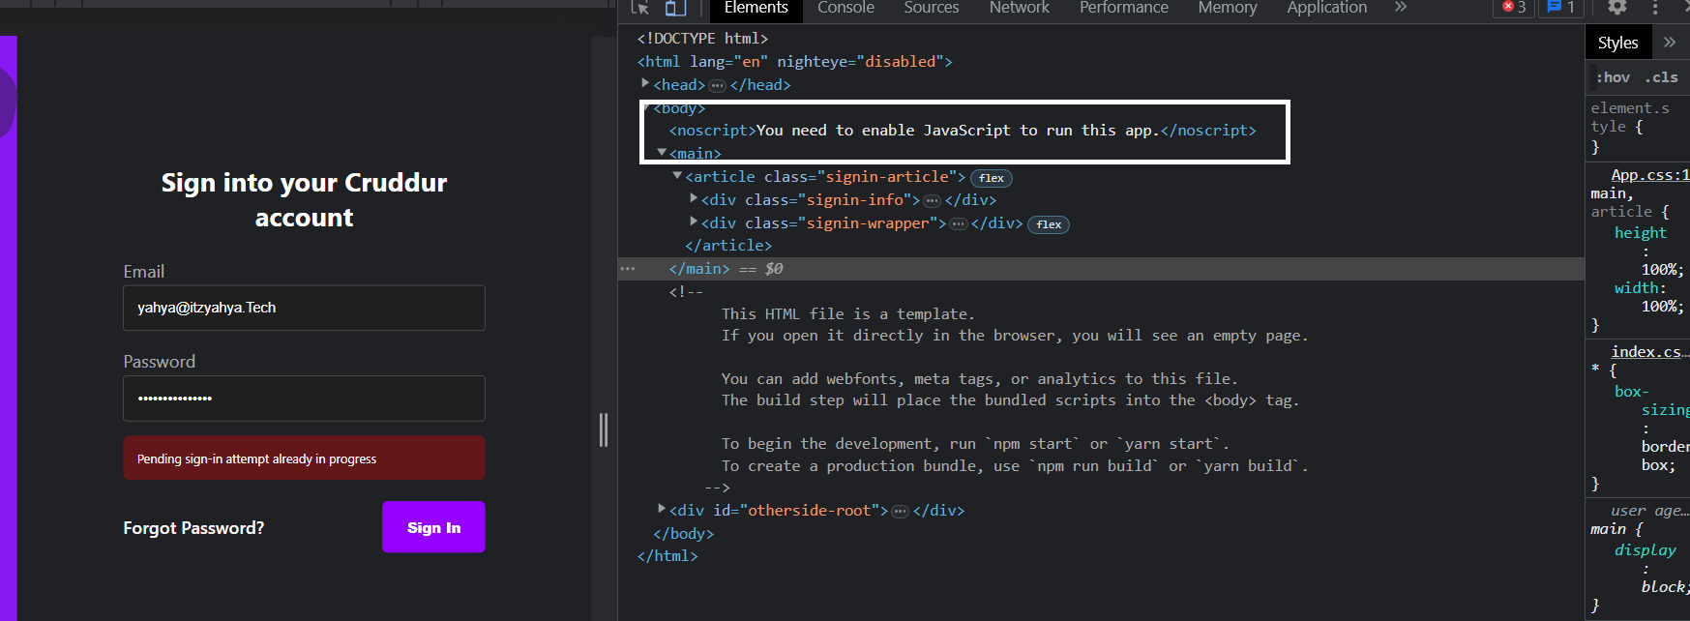Toggle the :hov element state button

click(1613, 77)
